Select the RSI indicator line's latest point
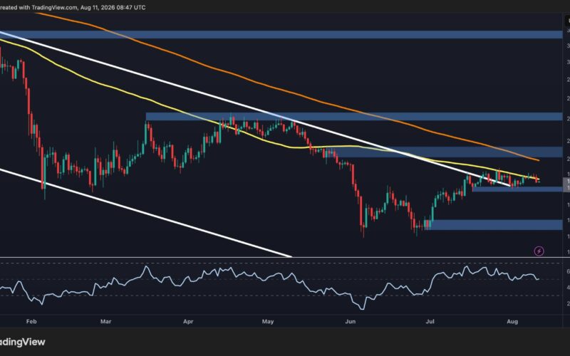Image resolution: width=570 pixels, height=356 pixels. (539, 279)
